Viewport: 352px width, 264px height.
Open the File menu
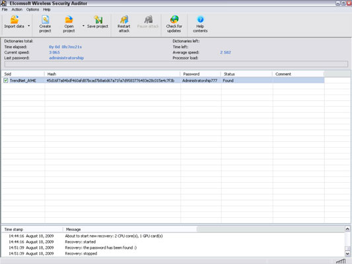click(x=5, y=9)
